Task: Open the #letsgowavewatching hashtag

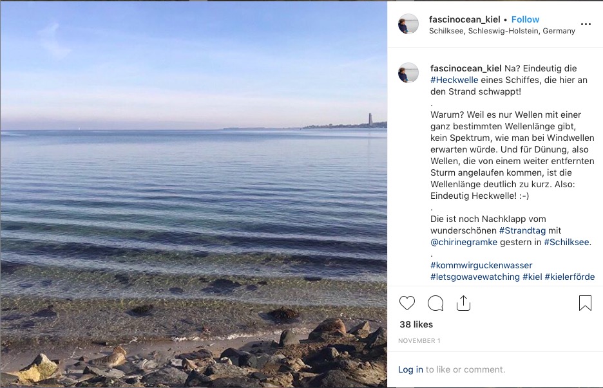Action: 475,277
